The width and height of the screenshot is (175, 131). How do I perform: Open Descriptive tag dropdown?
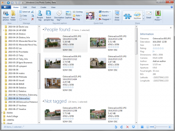click(x=59, y=16)
